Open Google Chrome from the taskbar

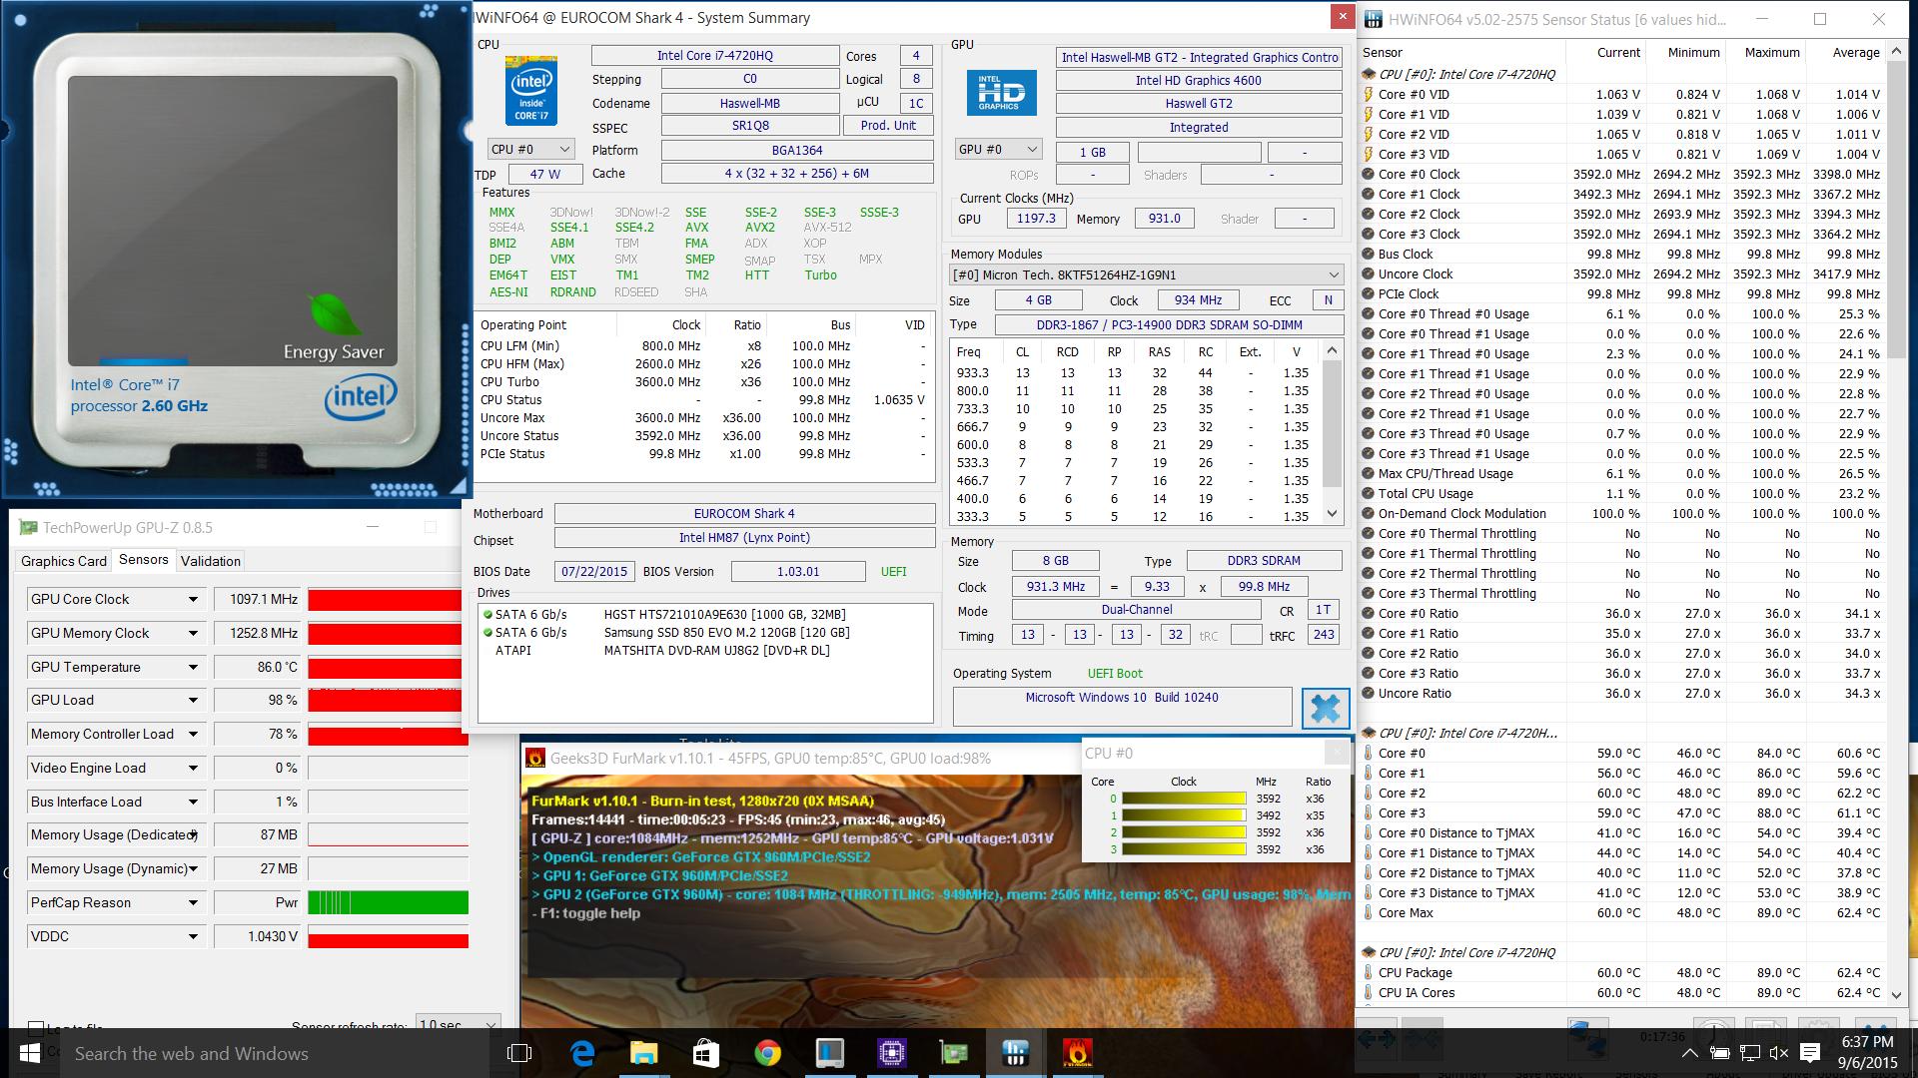coord(767,1053)
